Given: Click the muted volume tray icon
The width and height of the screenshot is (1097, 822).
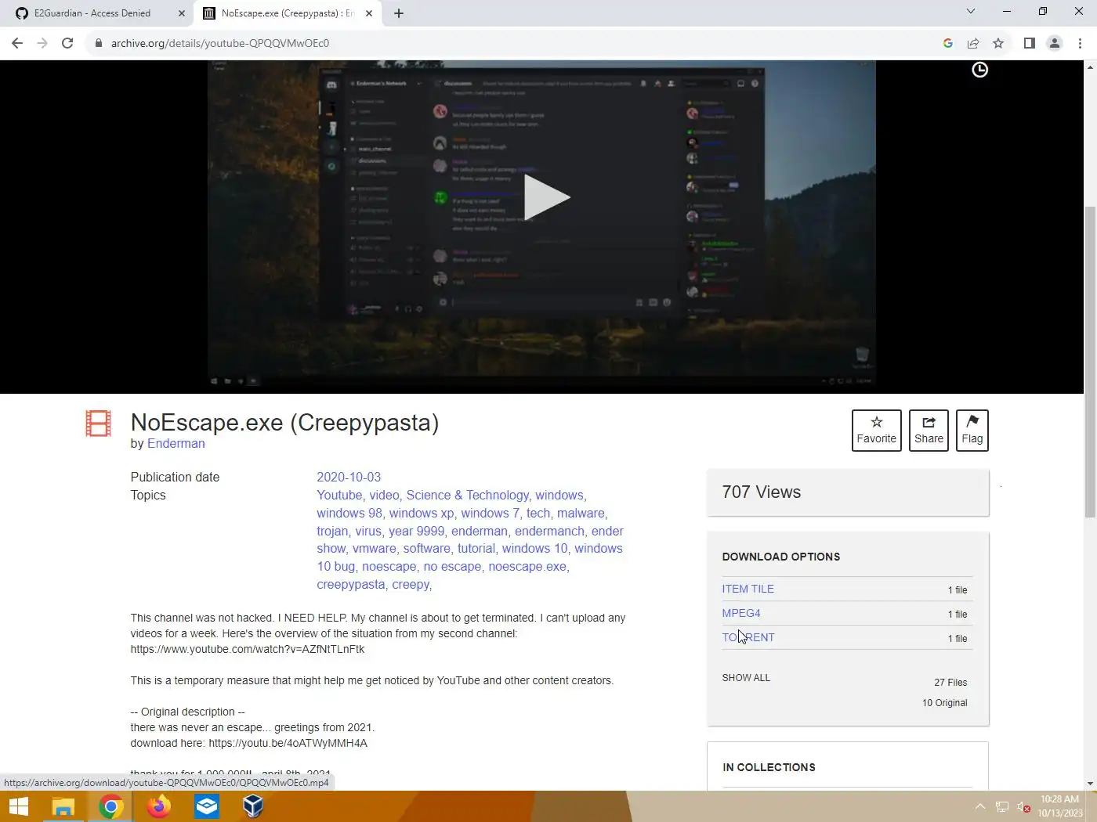Looking at the screenshot, I should pos(1023,806).
